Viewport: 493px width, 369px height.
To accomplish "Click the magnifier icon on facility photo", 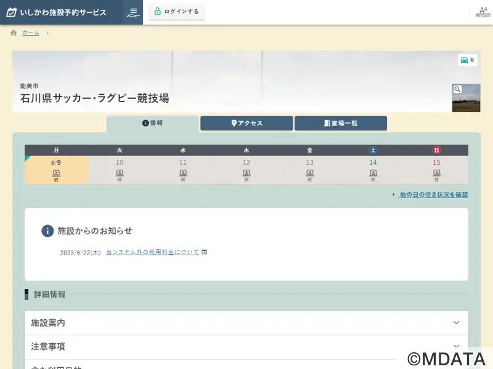I will 457,89.
